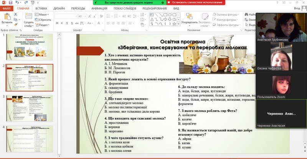307x159 pixels.
Task: Select slide 4 thumbnail in panel
Action: click(30, 139)
